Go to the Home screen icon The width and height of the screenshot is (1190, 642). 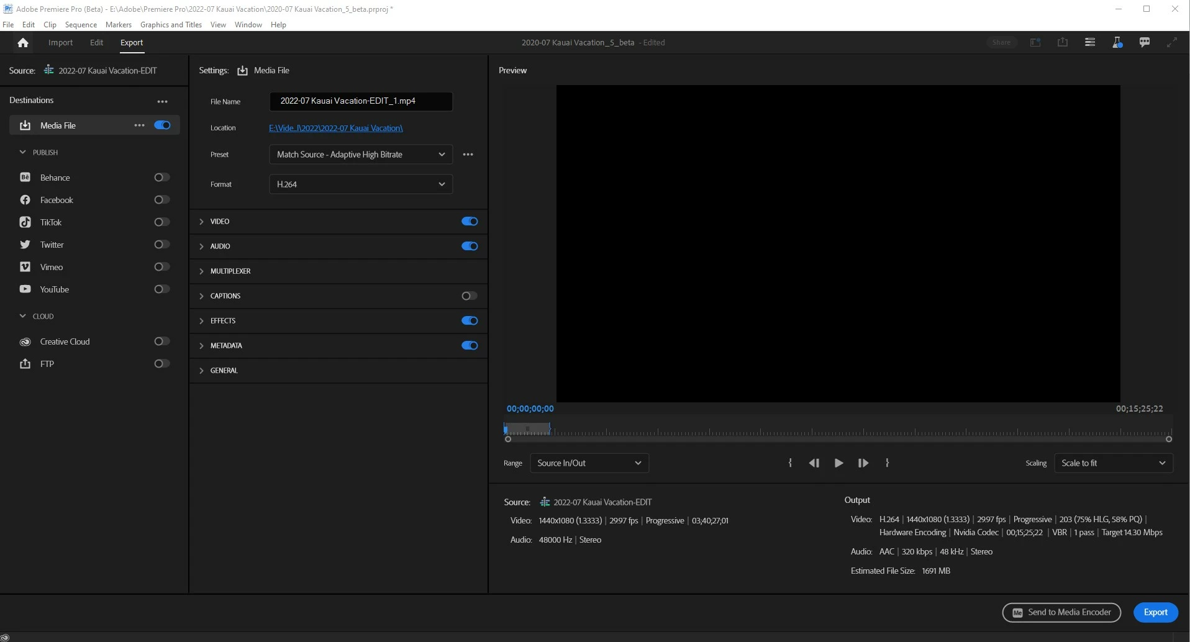point(23,42)
